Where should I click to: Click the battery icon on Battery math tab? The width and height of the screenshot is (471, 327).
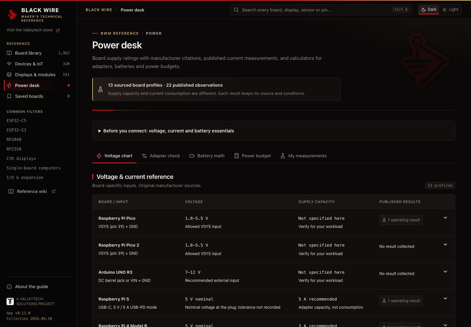[192, 156]
